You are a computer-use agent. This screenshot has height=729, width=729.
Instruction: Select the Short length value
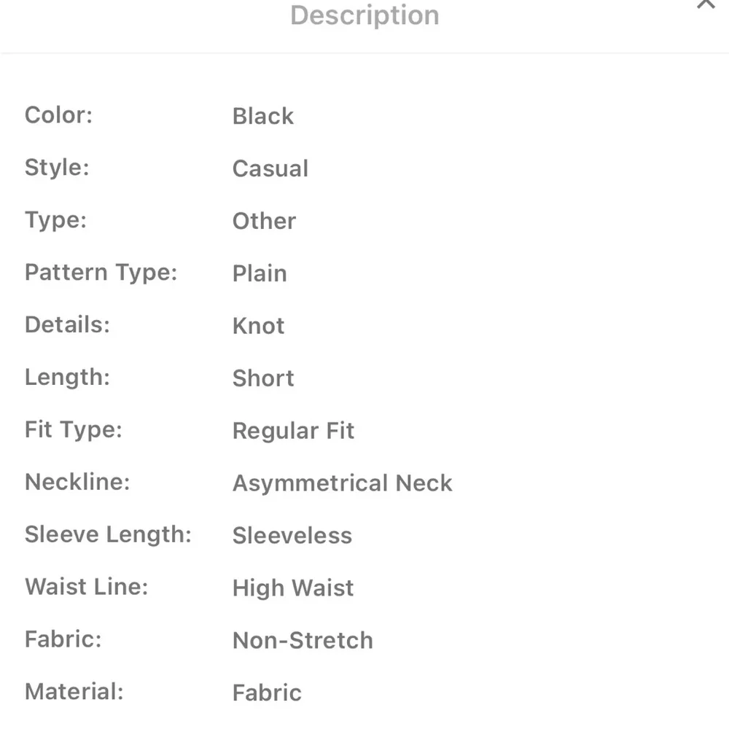[x=263, y=378]
